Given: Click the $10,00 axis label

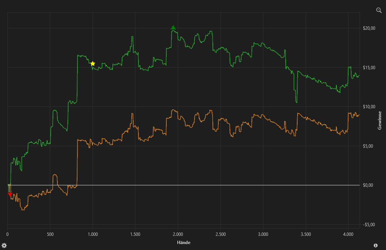Looking at the screenshot, I should (x=369, y=107).
